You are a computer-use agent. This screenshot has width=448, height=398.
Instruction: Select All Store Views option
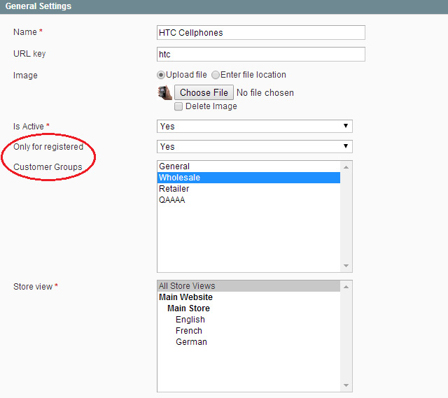(x=248, y=286)
